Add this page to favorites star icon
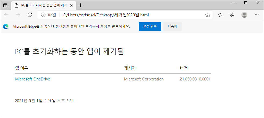Viewport: 264px width, 118px height. click(207, 15)
